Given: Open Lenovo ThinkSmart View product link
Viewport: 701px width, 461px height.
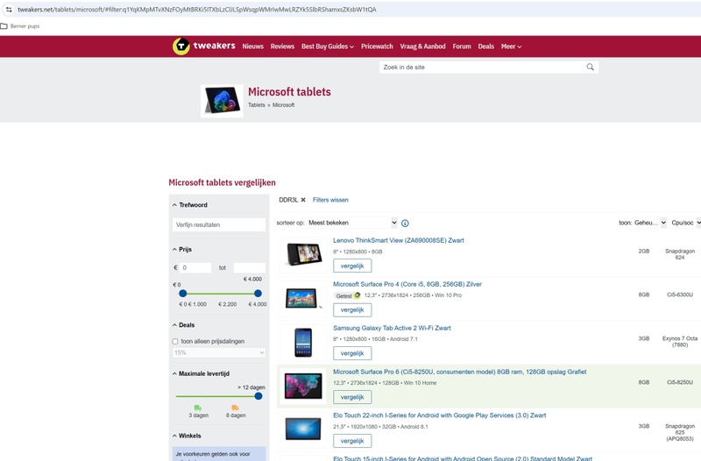Looking at the screenshot, I should 399,240.
